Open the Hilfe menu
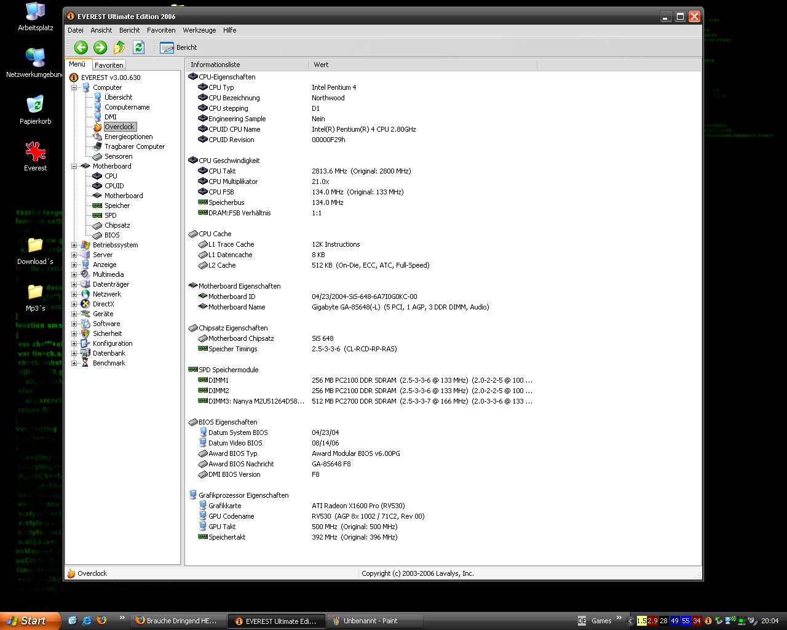 pyautogui.click(x=229, y=30)
